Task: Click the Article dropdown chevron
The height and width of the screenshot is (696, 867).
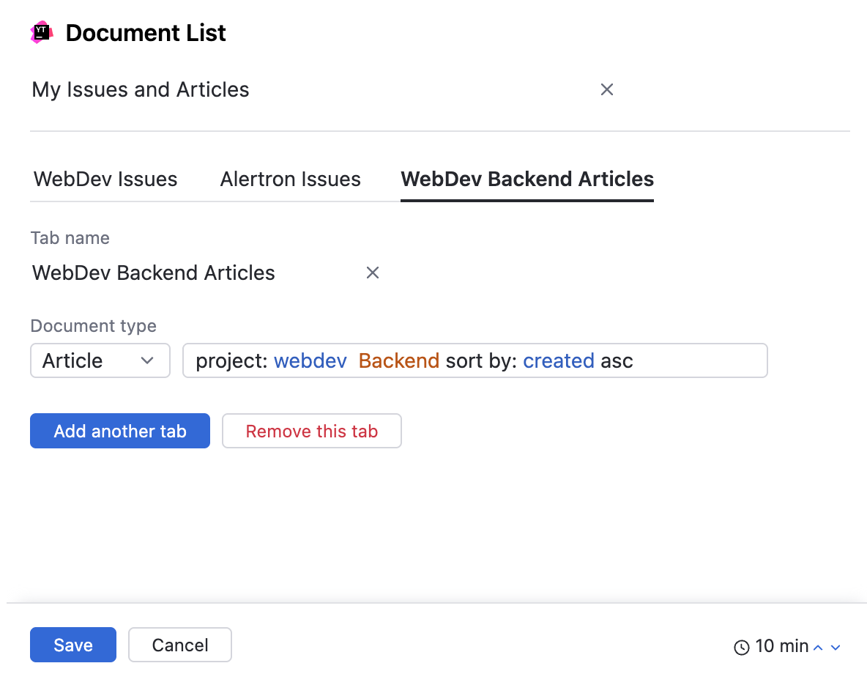Action: click(x=146, y=360)
